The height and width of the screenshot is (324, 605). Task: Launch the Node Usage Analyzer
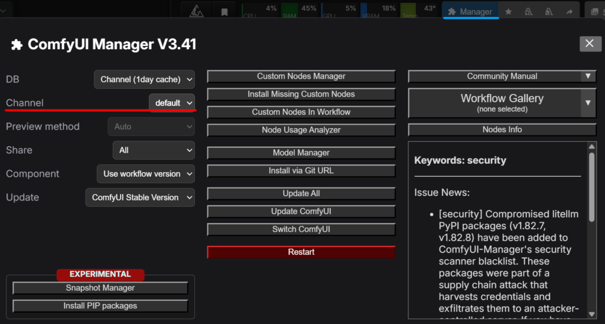point(301,130)
